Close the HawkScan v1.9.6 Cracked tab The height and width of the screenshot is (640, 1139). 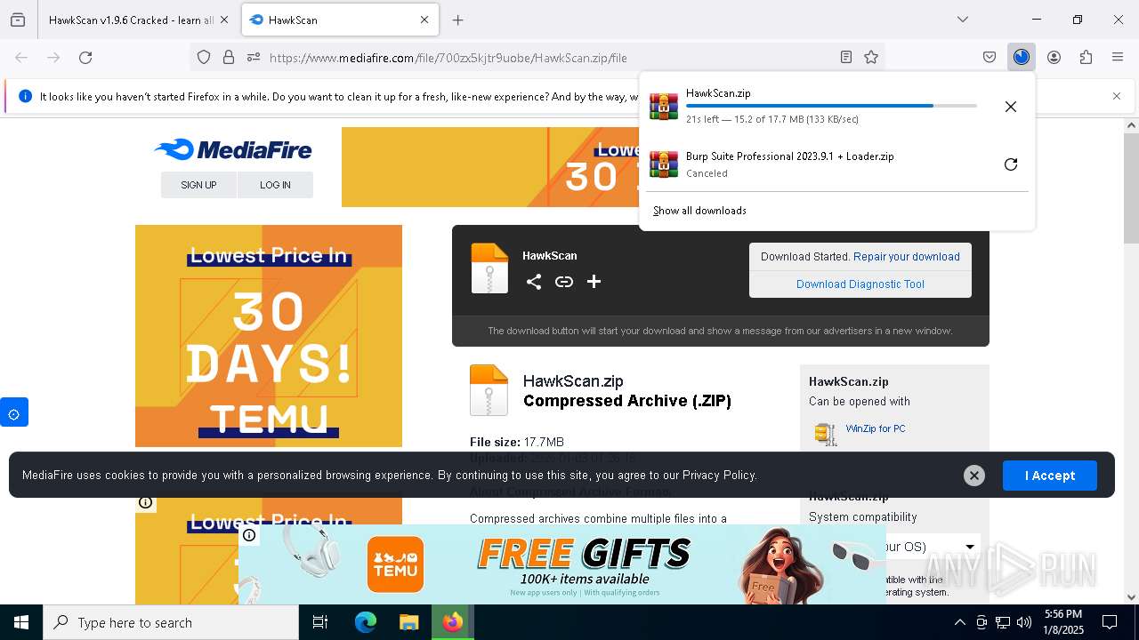(x=224, y=20)
